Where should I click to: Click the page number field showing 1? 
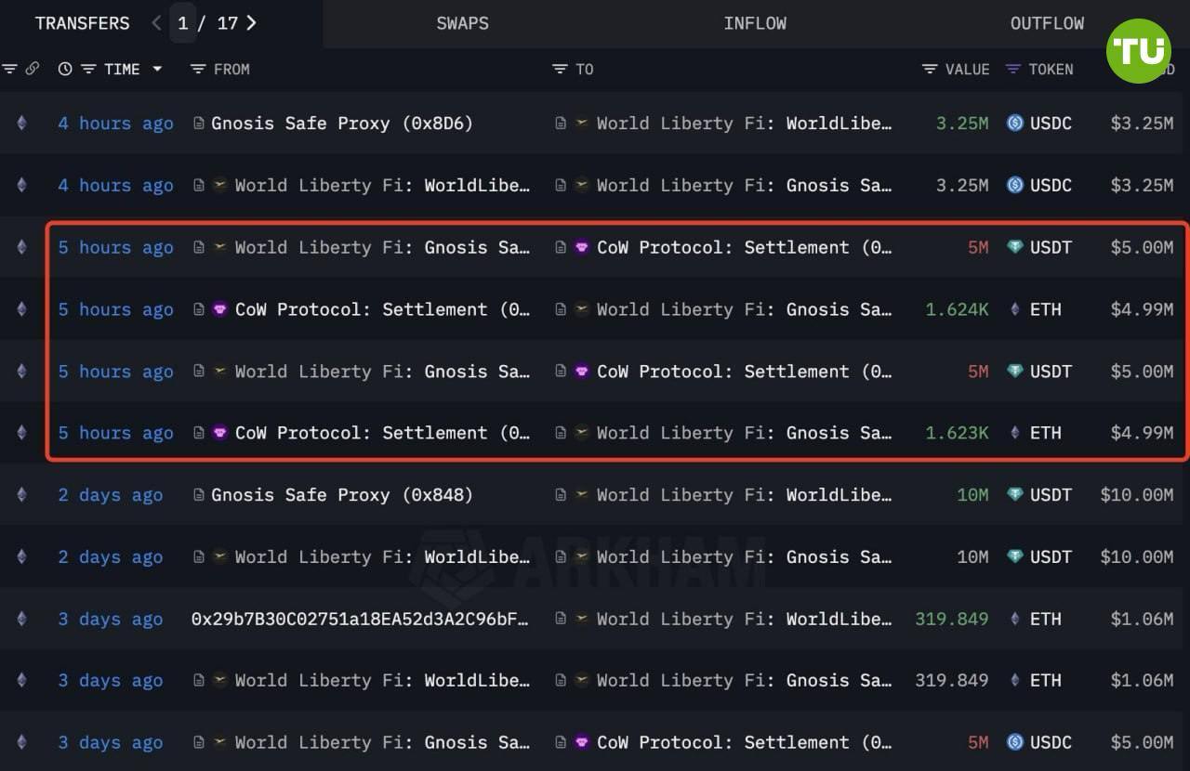point(183,23)
